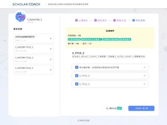The height and width of the screenshot is (125, 167).
Task: Click the 重新生成 regenerate button
Action: click(113, 108)
